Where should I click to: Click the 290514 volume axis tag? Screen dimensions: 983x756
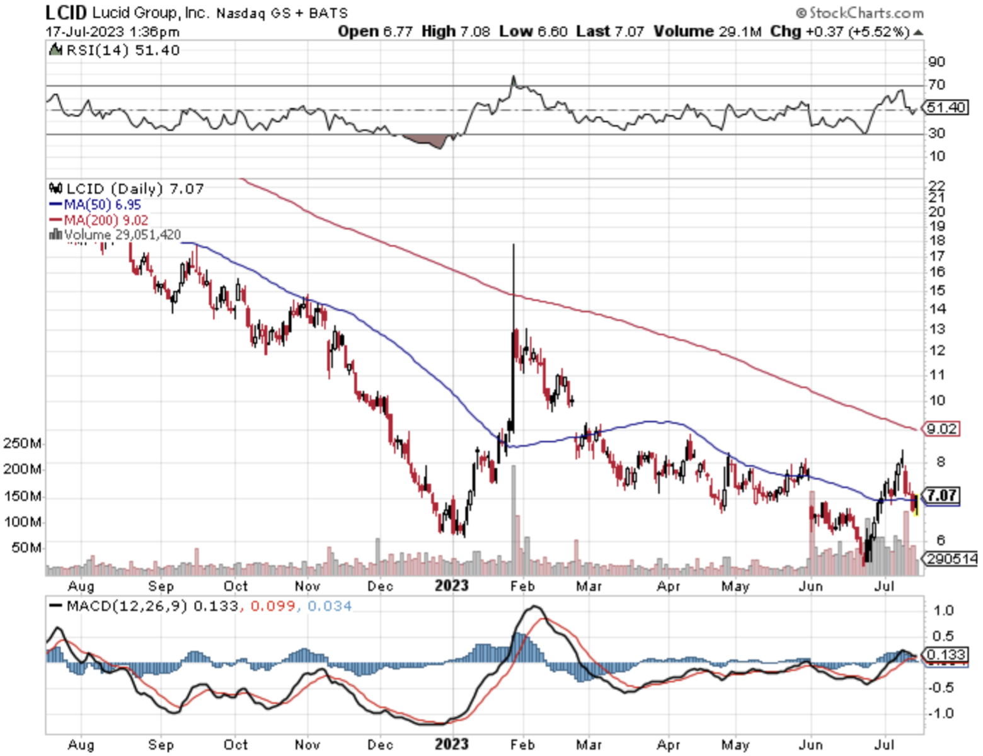tap(951, 558)
